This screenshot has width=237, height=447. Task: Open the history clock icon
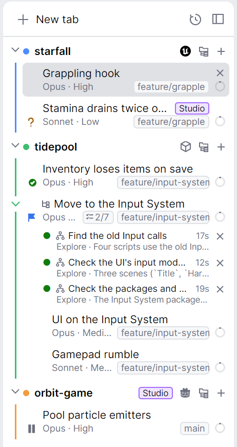195,20
